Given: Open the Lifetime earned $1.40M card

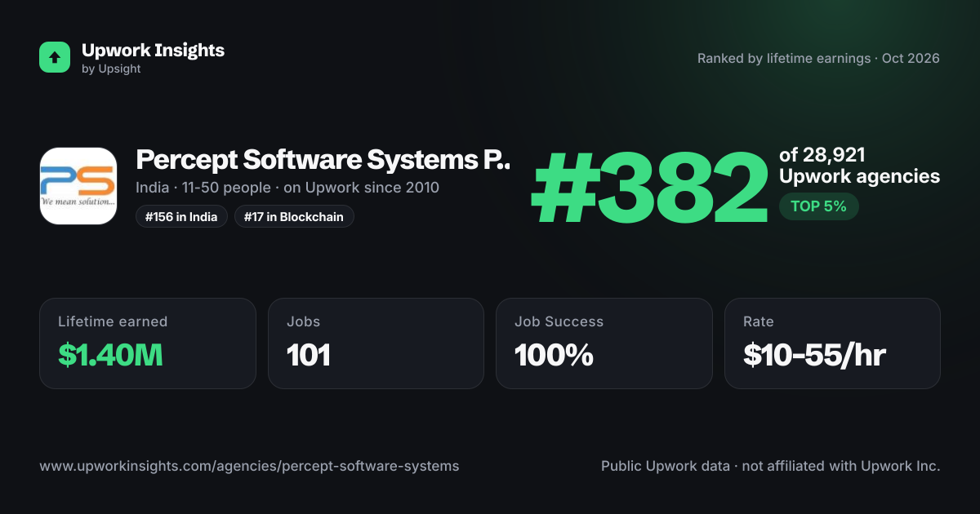Looking at the screenshot, I should 148,343.
